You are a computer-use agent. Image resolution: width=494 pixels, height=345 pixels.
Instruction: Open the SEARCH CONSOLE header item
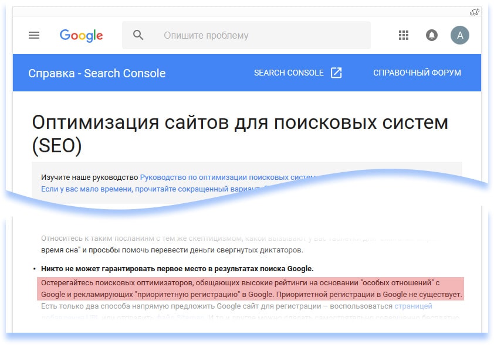(x=289, y=73)
